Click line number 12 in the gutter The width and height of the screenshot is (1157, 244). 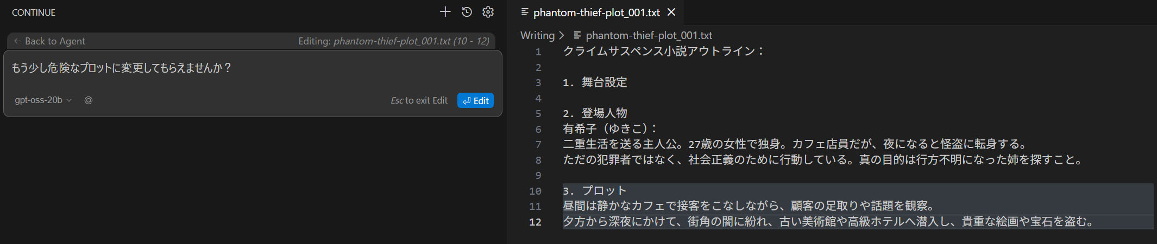click(x=535, y=222)
